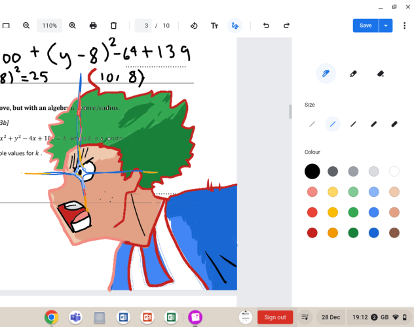The height and width of the screenshot is (327, 414).
Task: Toggle the thumbnails sidebar icon
Action: (x=6, y=26)
